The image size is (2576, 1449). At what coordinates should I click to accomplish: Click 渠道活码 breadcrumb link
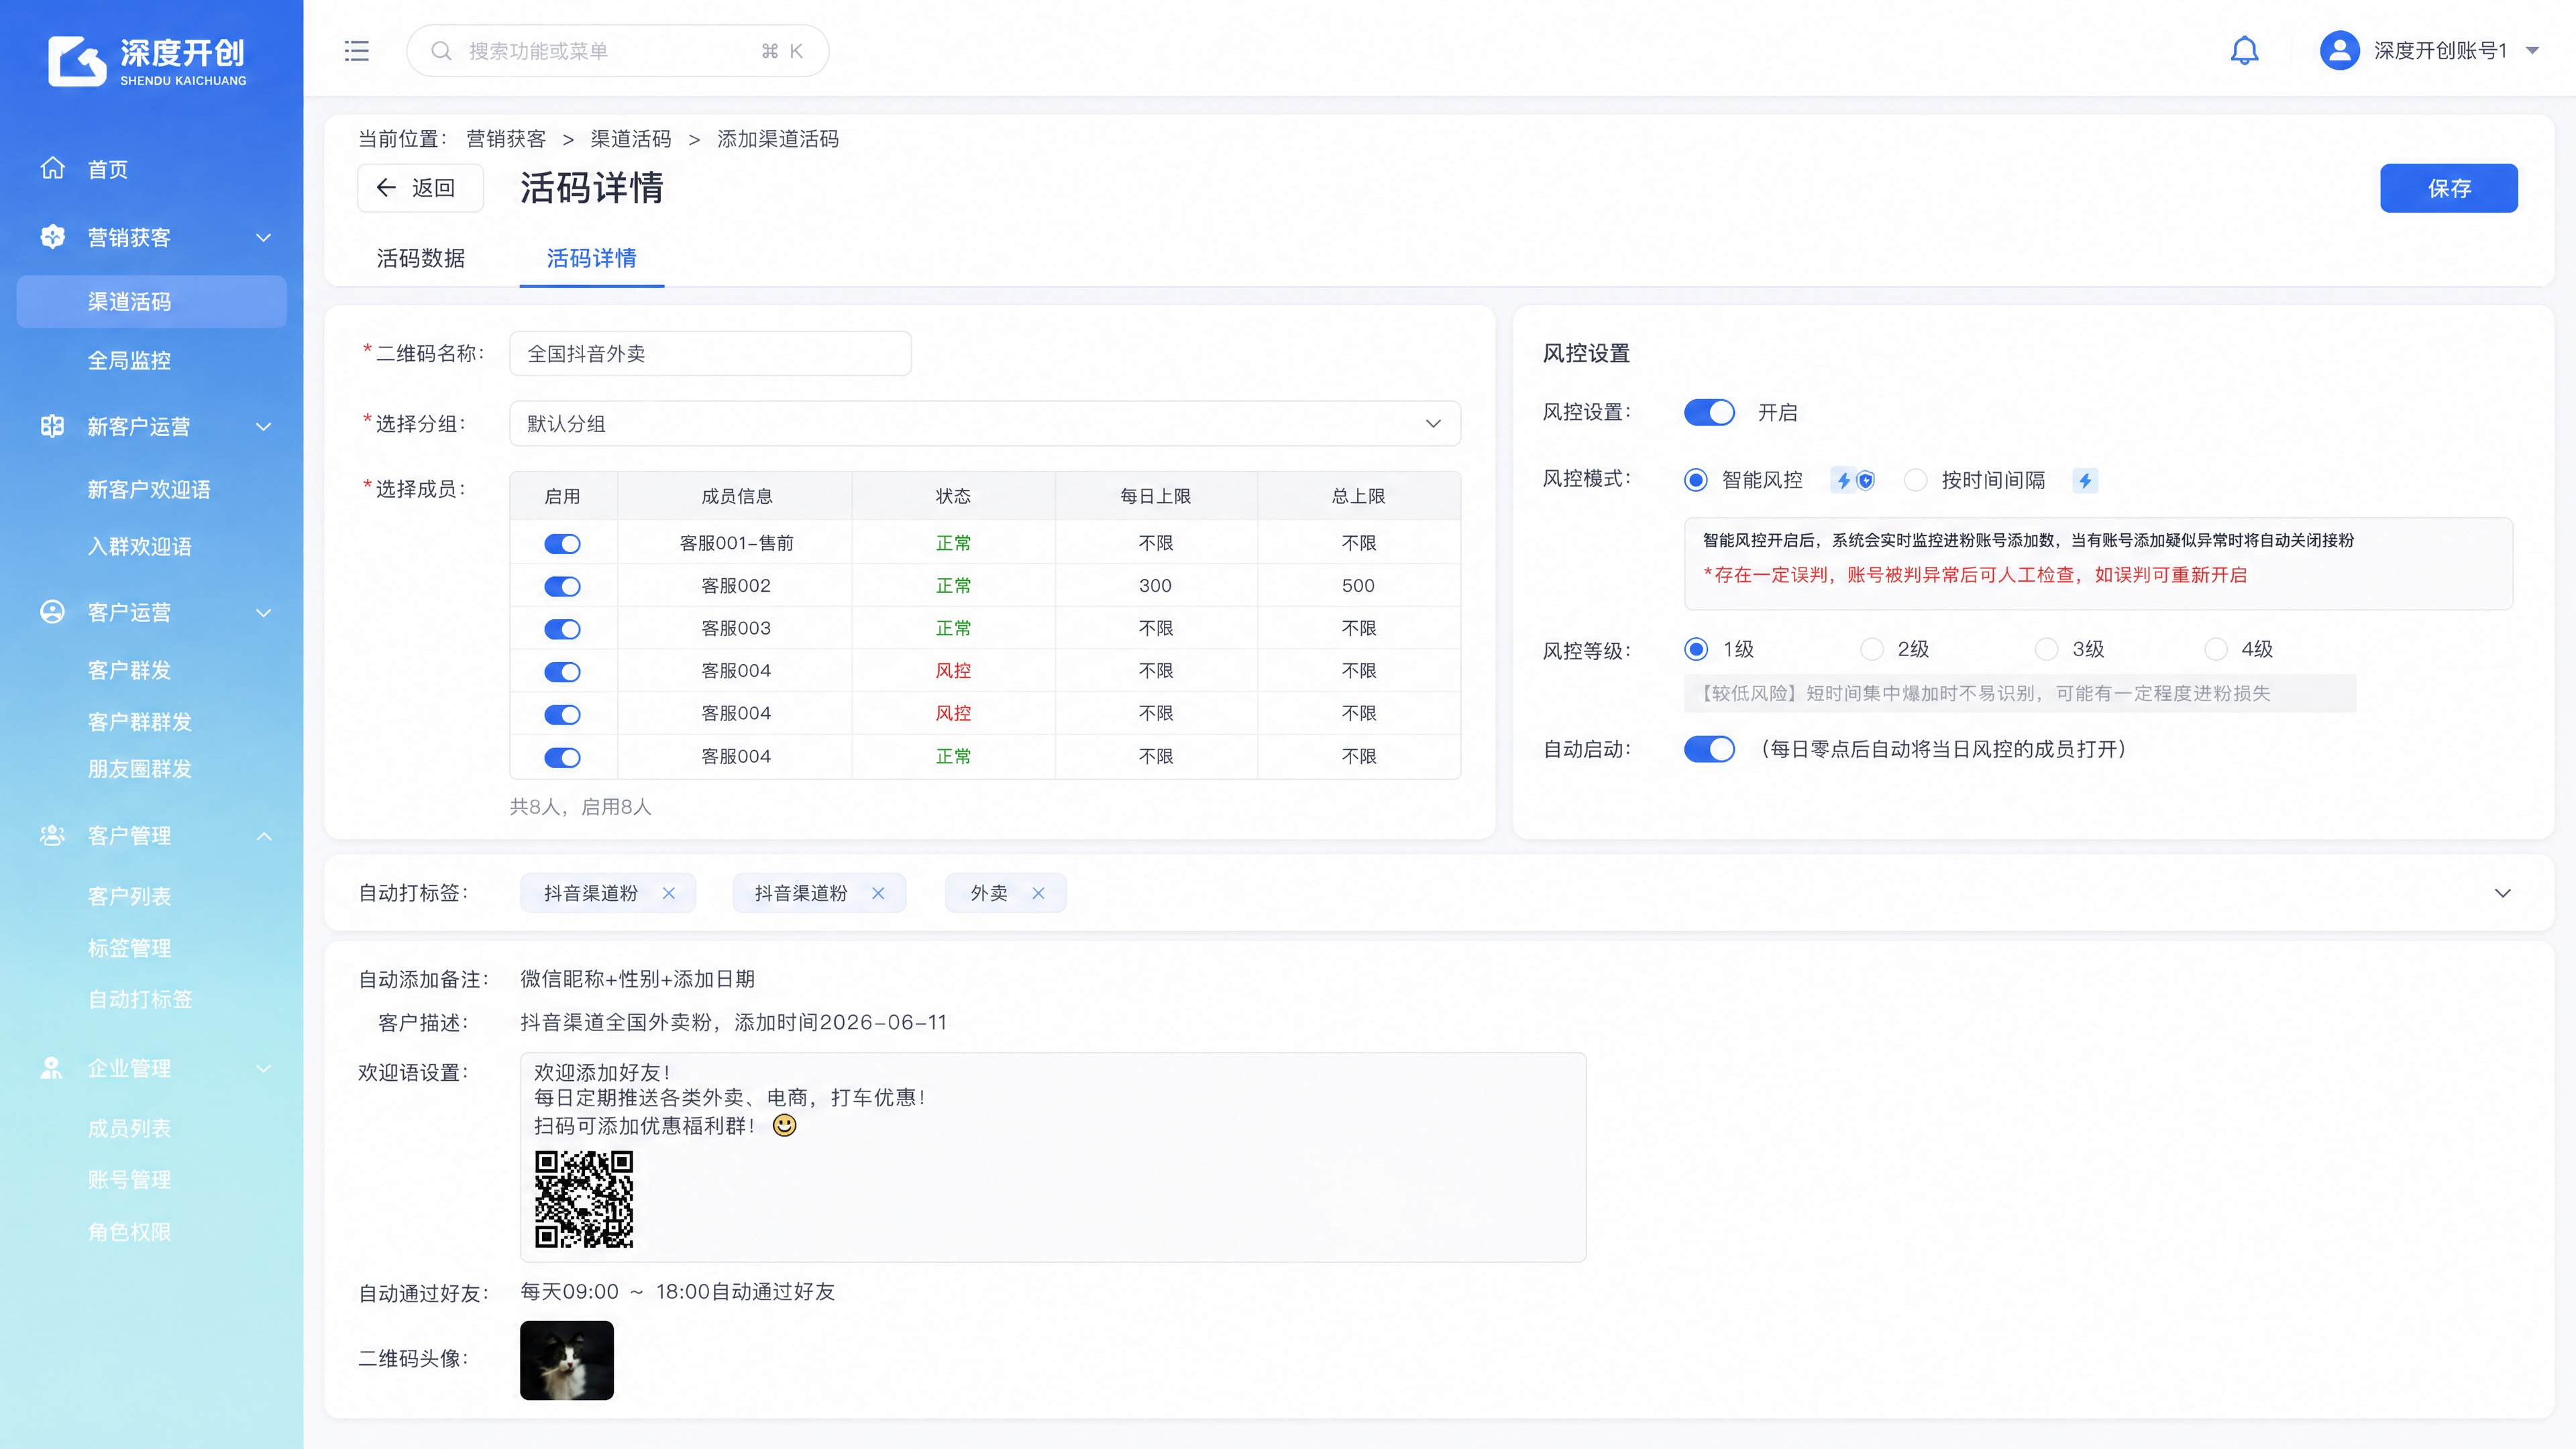click(x=631, y=139)
